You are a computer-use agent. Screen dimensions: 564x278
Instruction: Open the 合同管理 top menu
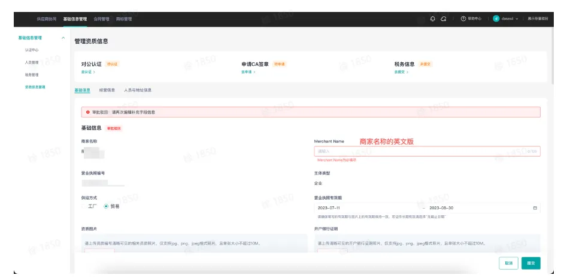[101, 19]
